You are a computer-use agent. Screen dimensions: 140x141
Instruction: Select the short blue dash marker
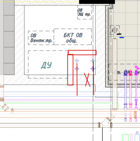point(122,37)
